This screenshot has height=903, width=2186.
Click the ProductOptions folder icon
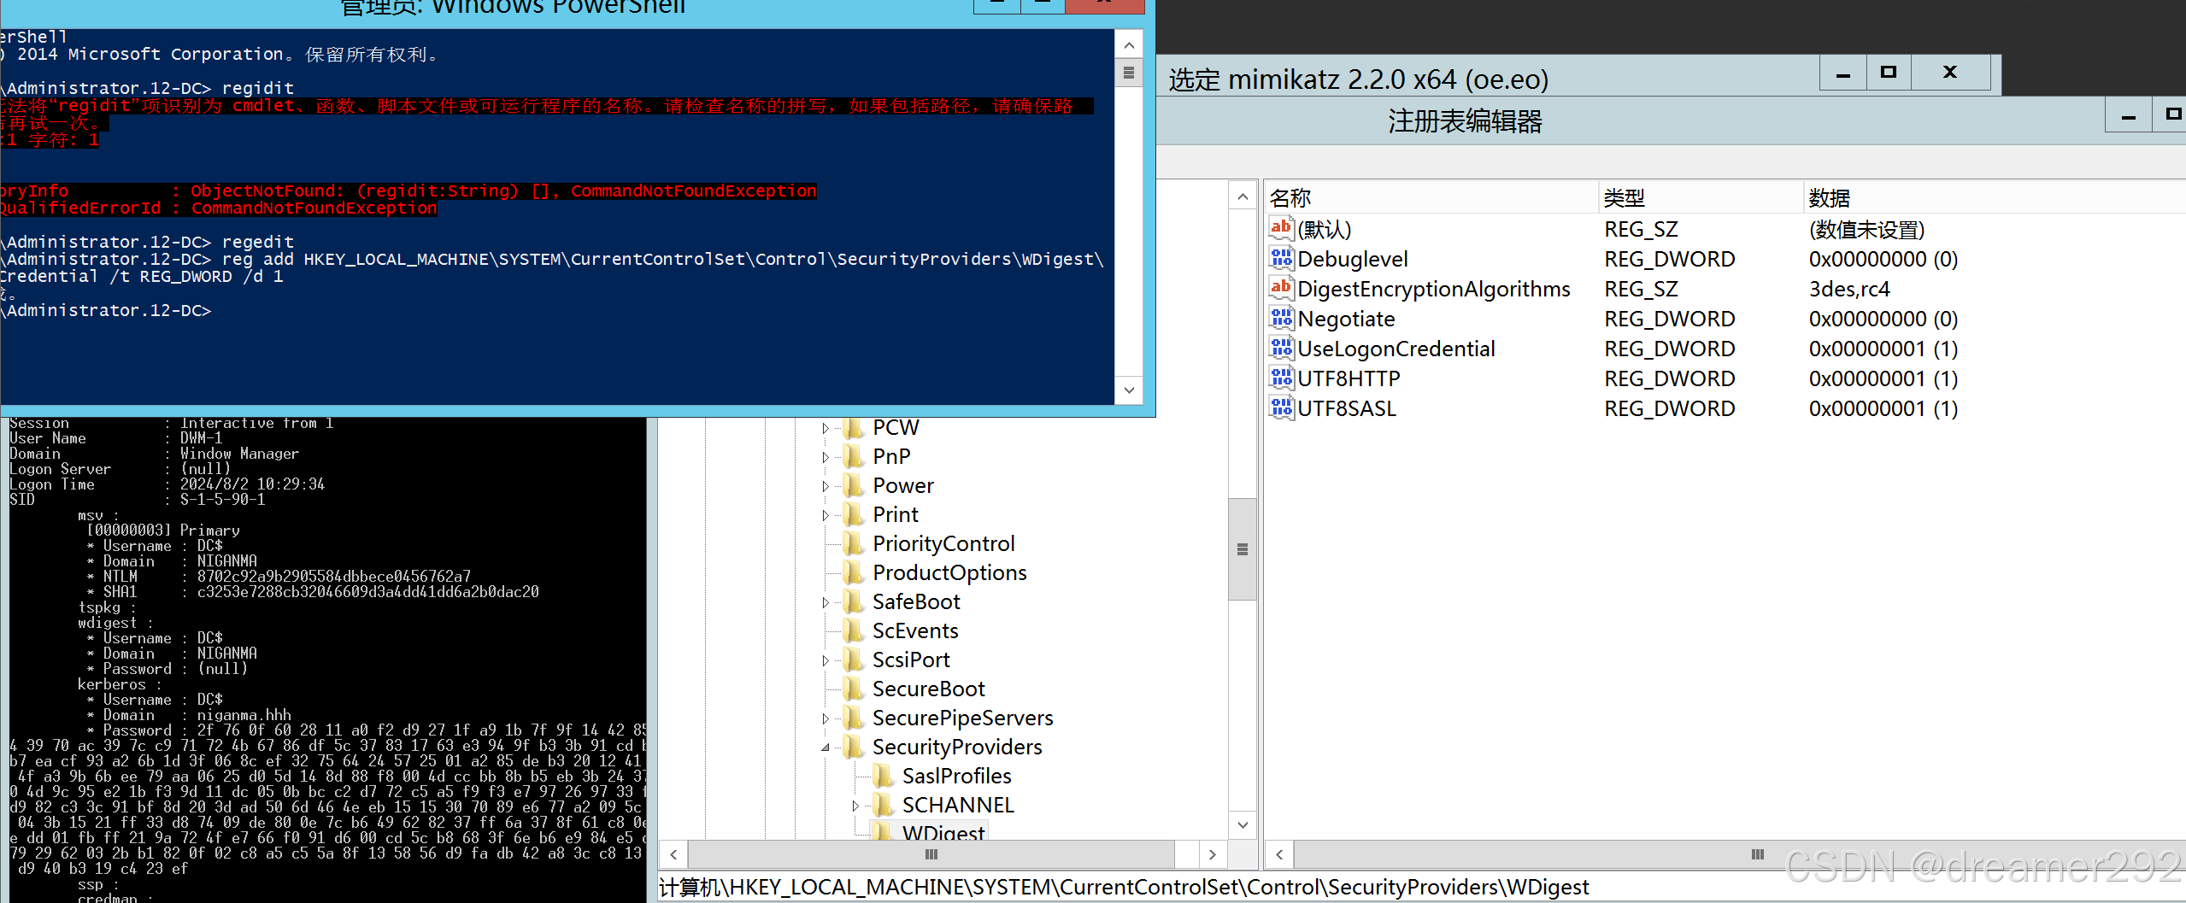[853, 572]
